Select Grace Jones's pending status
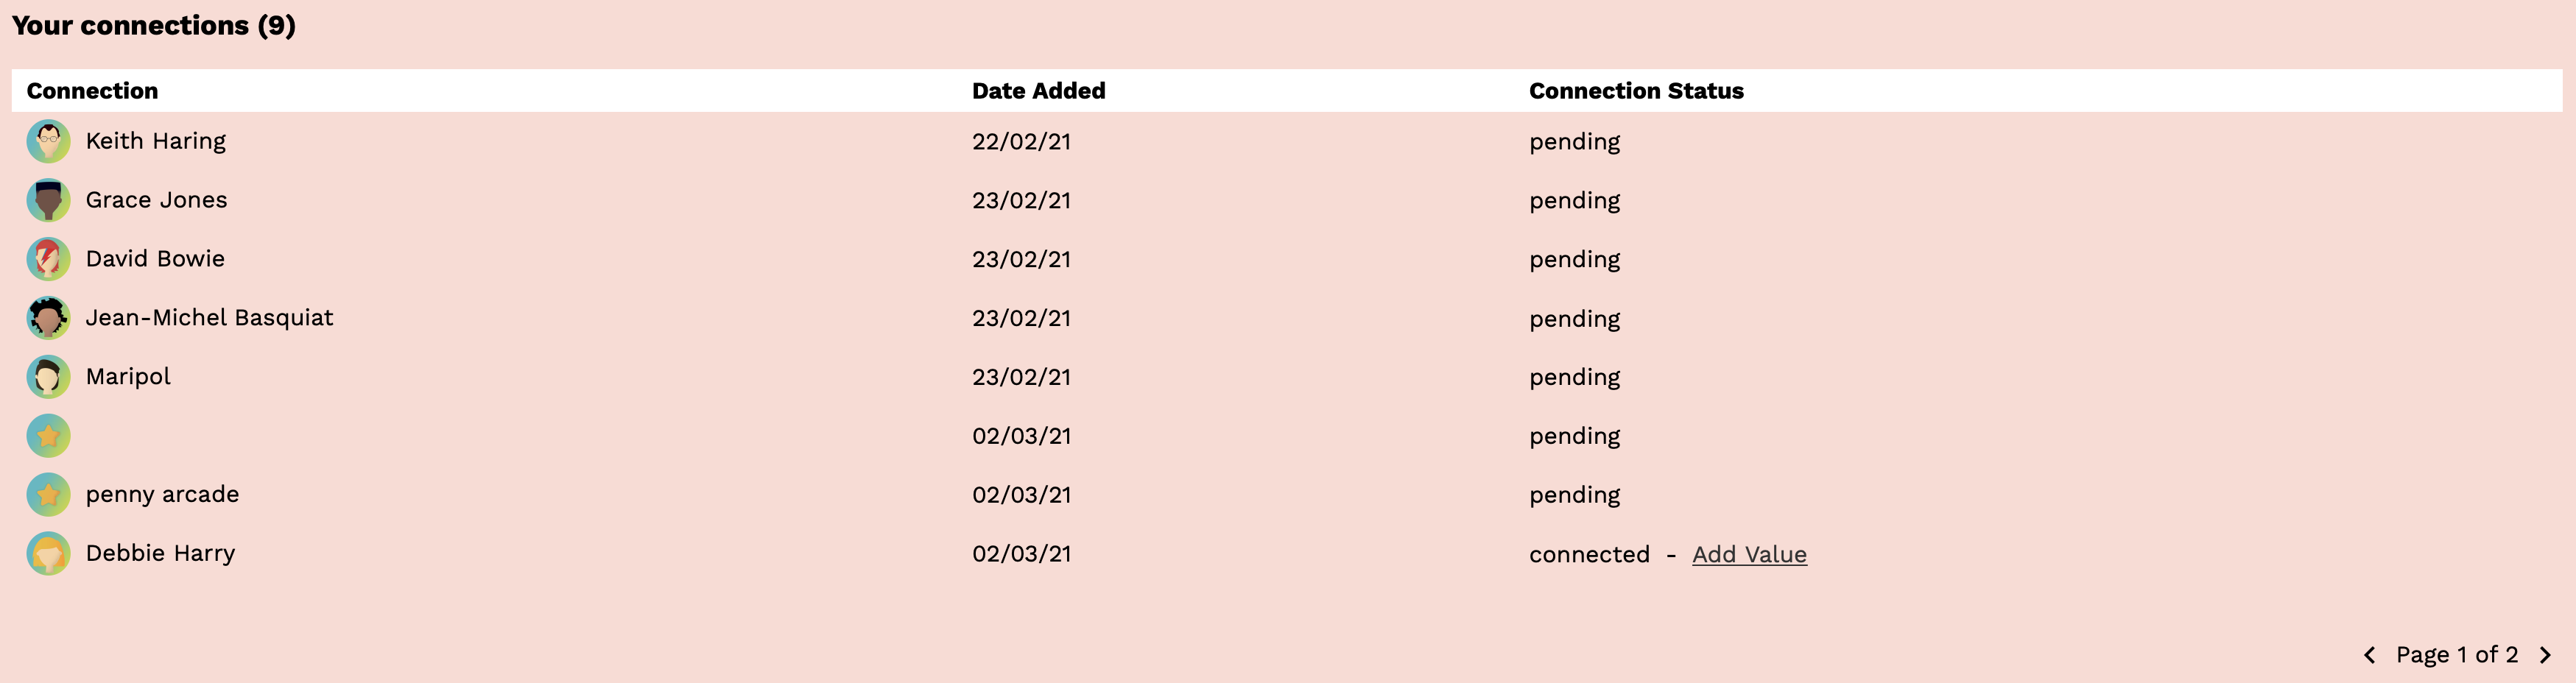 click(x=1574, y=201)
